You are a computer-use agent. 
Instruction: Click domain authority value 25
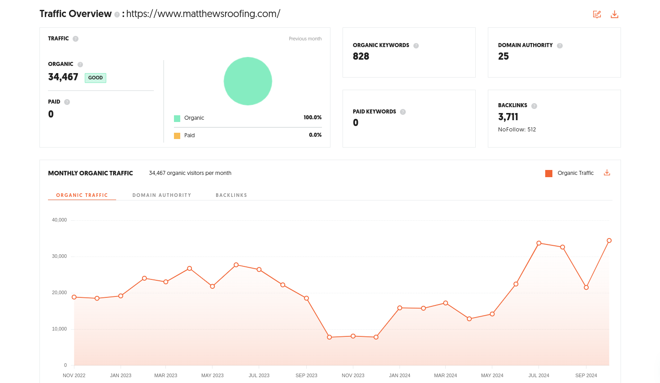pyautogui.click(x=504, y=57)
